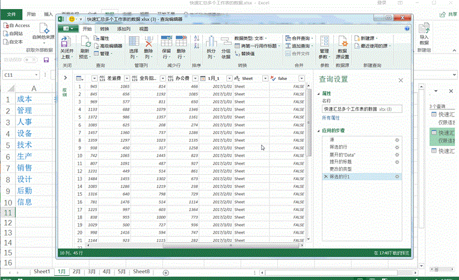Open the 添加列 ribbon tab
459x280 pixels.
click(124, 28)
